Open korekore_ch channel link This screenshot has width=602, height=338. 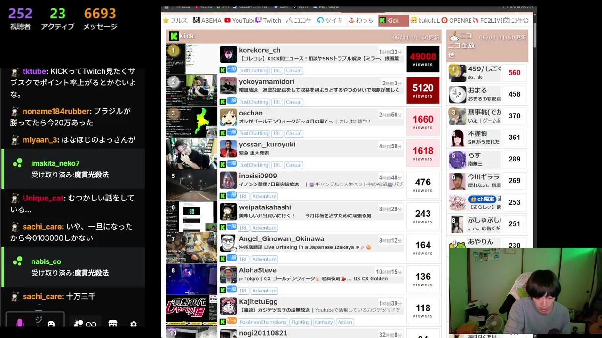260,50
